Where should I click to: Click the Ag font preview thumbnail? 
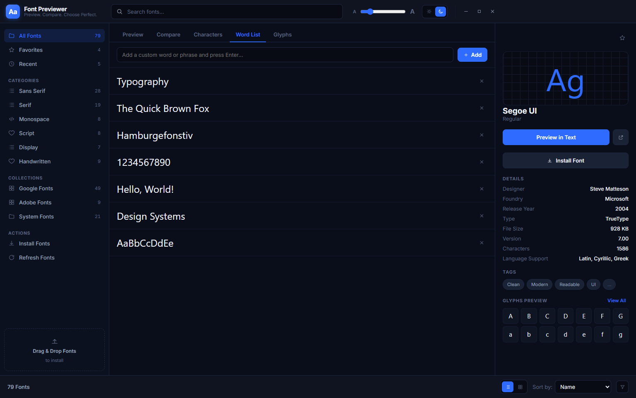click(x=566, y=78)
